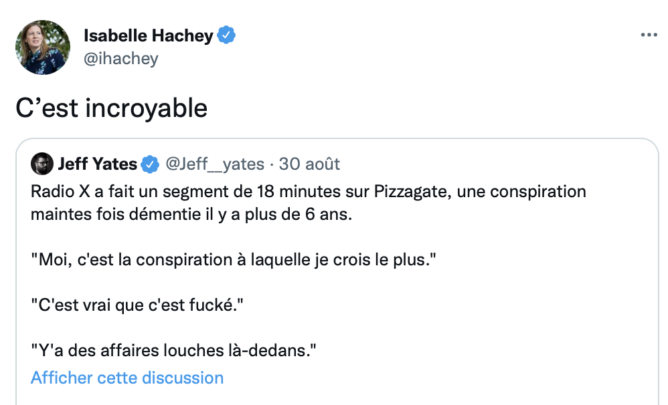Open Jeff Yates's profile name

[x=98, y=164]
